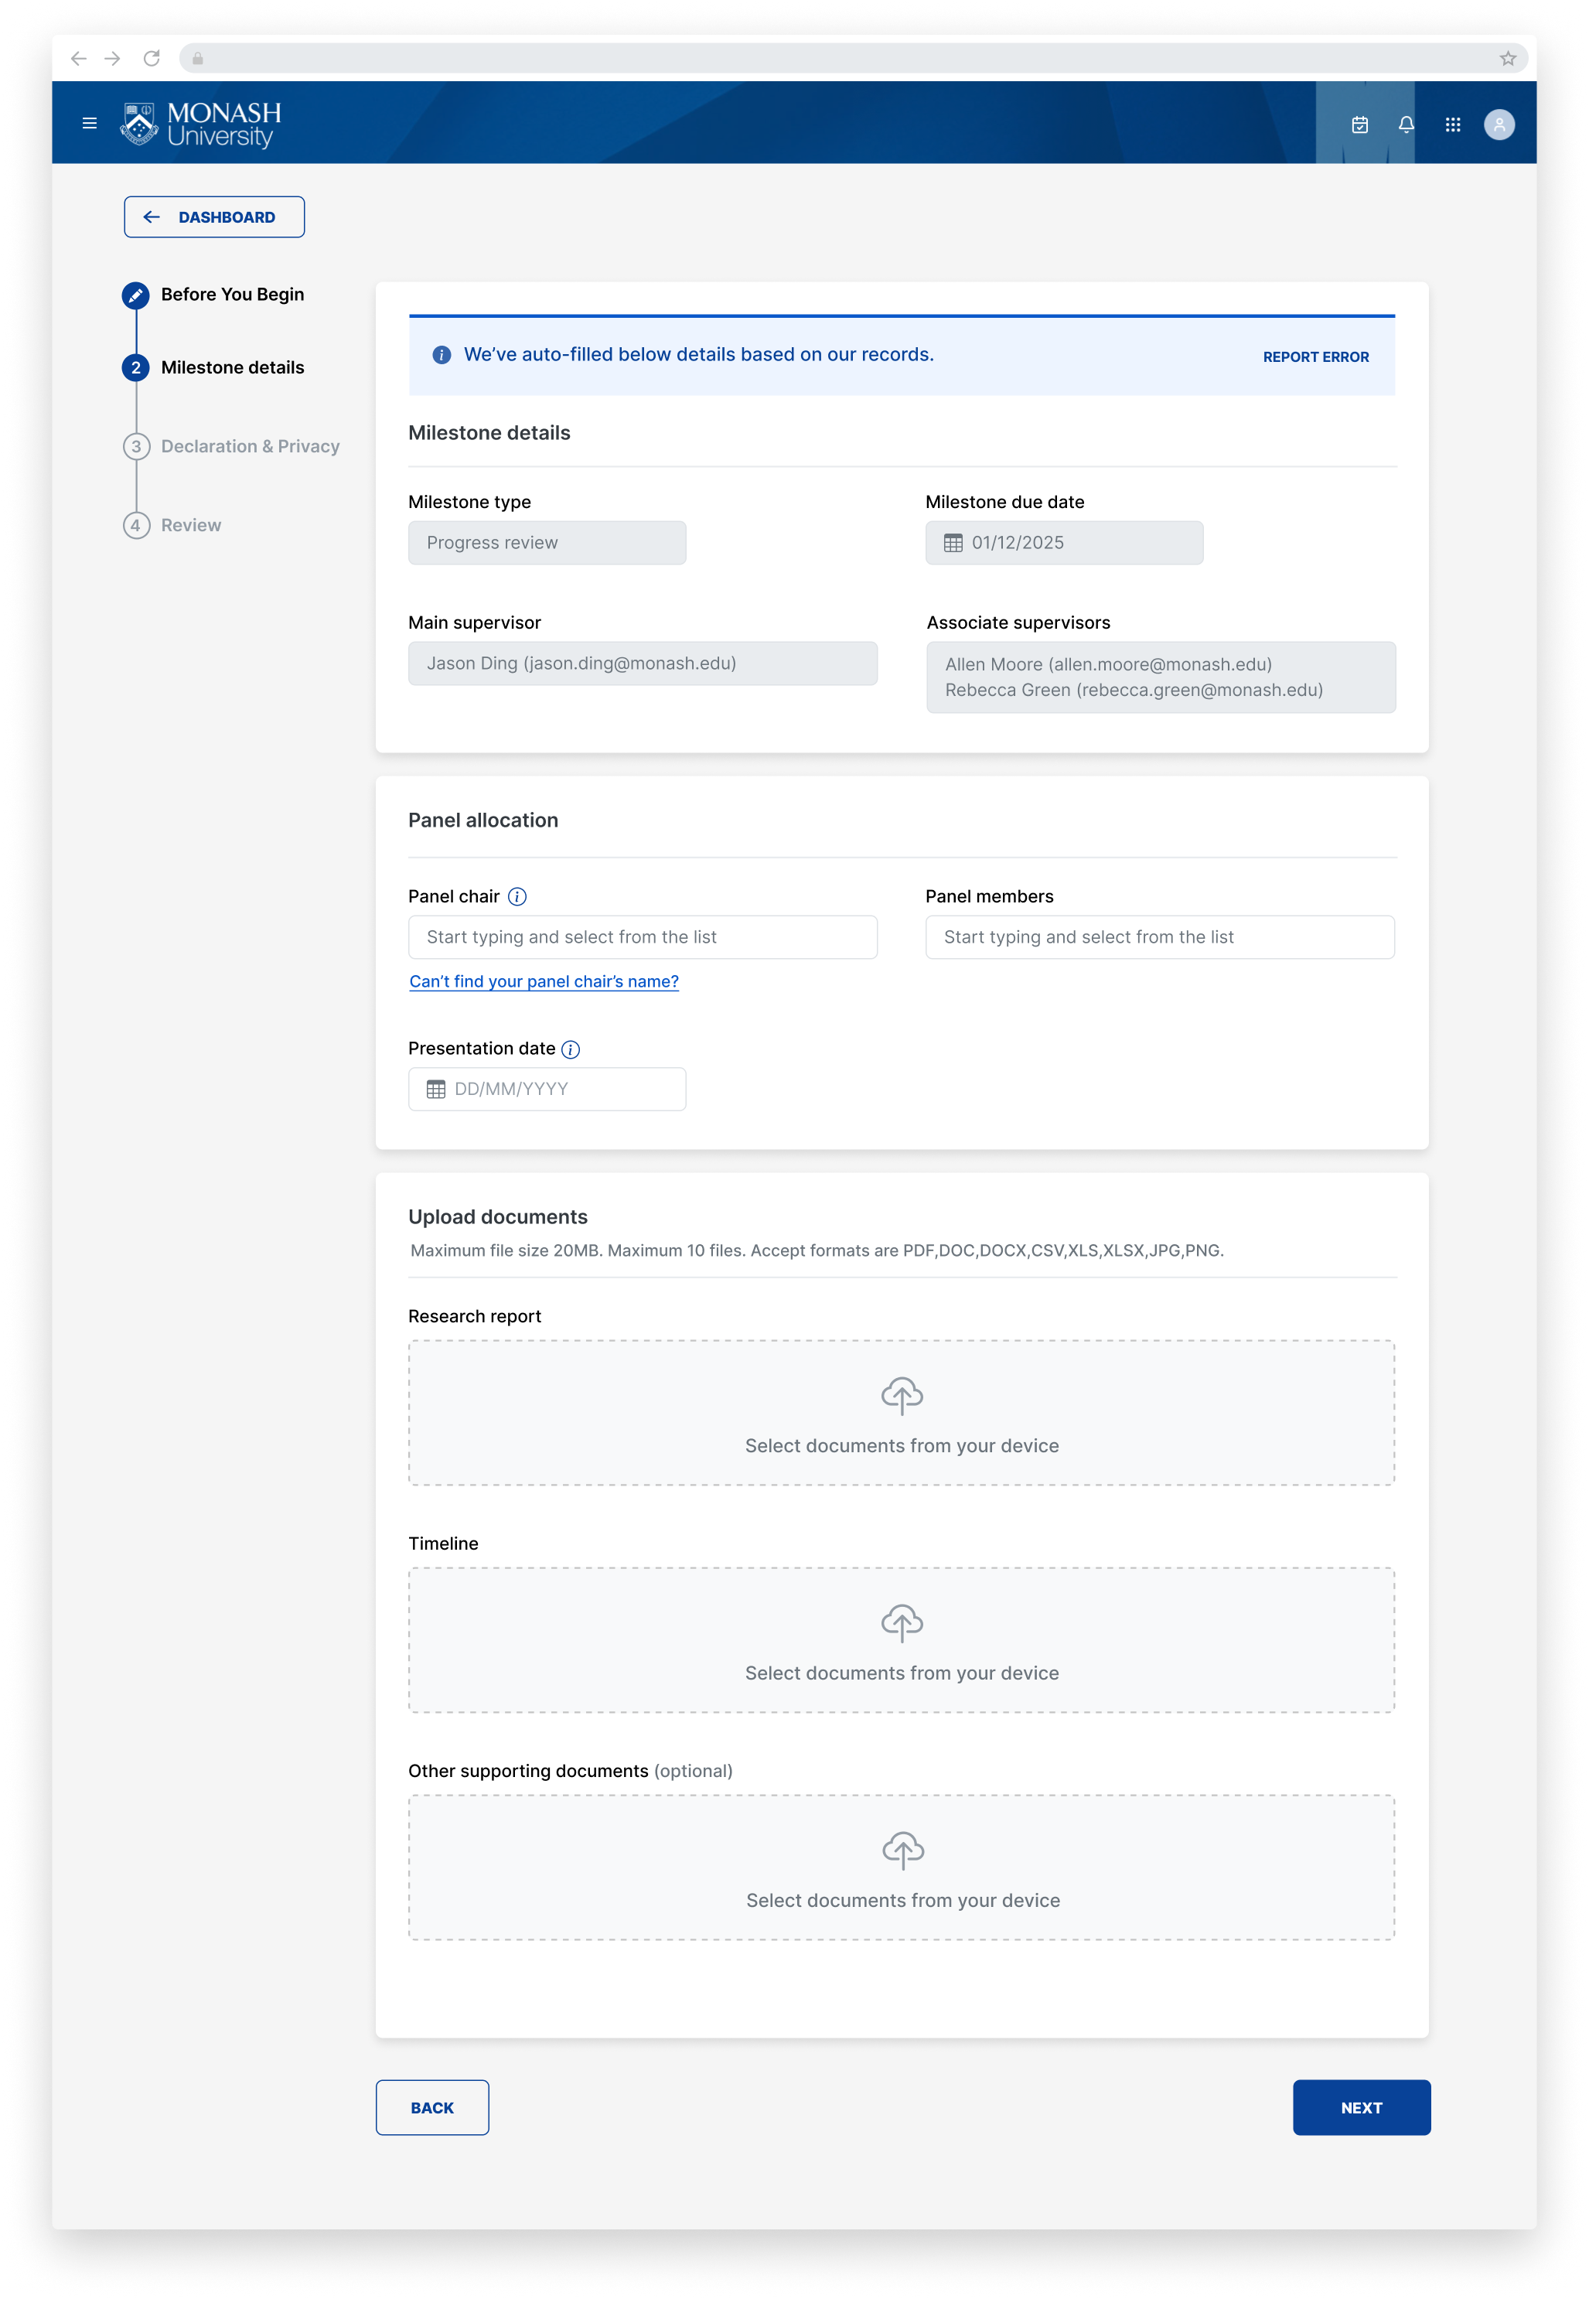Open the calendar picker for Presentation date

[436, 1090]
